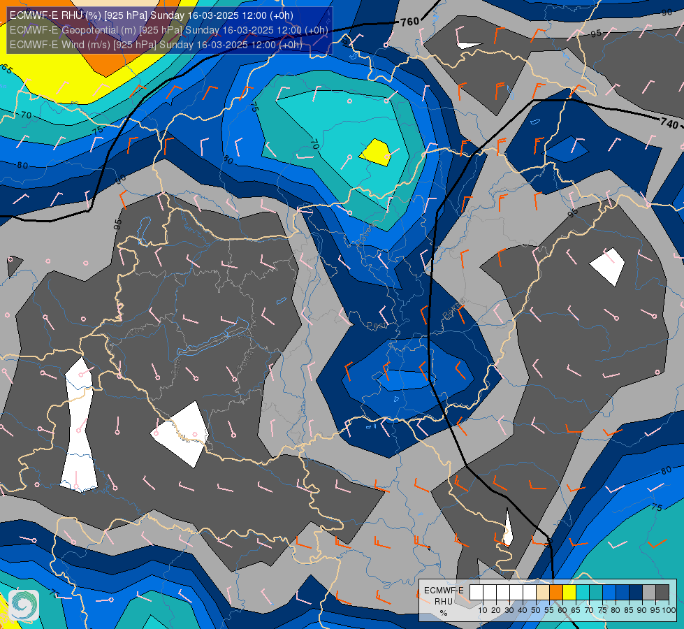Pick the medium blue 75-80% legend swatch
Viewport: 684px width, 629px height.
609,593
